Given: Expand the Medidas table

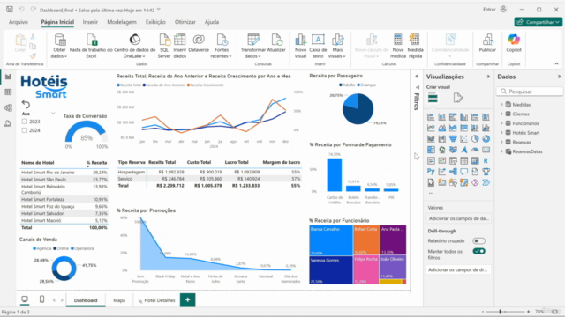Looking at the screenshot, I should point(501,105).
